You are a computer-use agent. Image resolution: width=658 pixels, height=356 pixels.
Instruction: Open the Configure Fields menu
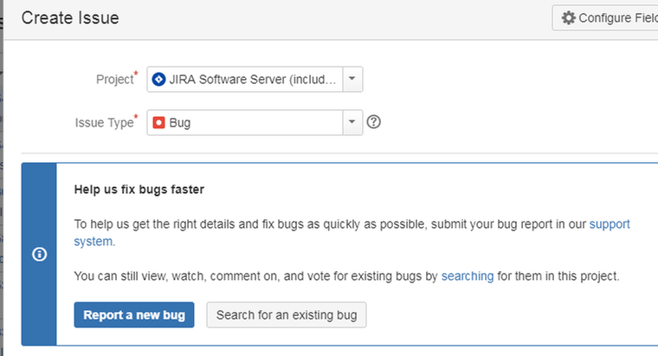point(605,17)
